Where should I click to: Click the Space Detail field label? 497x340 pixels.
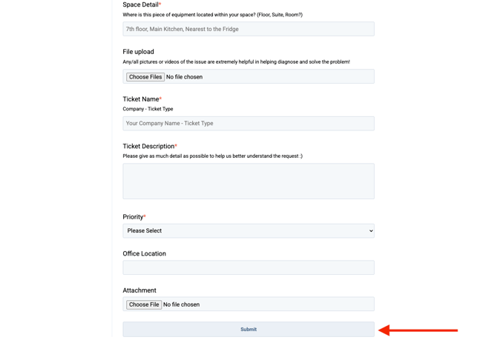[x=142, y=4]
